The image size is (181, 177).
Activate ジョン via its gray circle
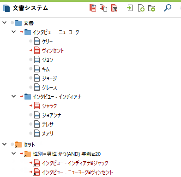coord(31,59)
